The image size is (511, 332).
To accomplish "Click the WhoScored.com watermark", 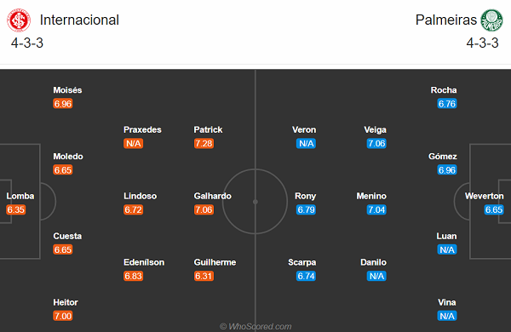I will pos(255,326).
